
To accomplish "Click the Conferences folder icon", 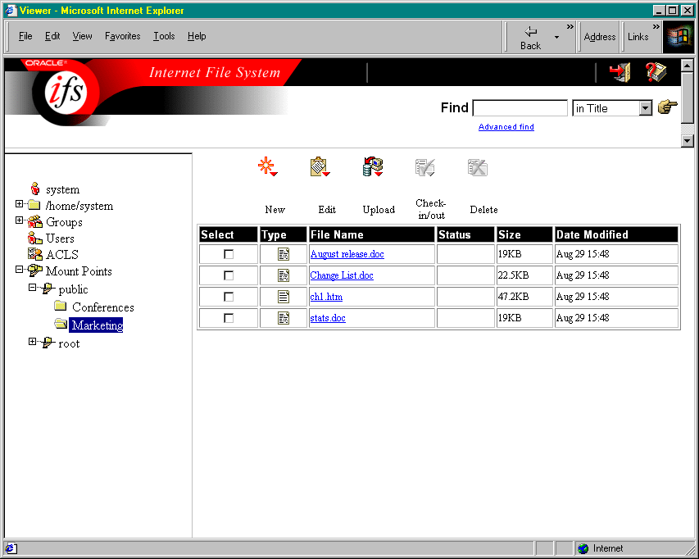I will pyautogui.click(x=60, y=306).
